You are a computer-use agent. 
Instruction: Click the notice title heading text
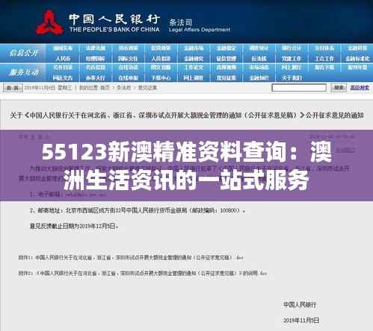(x=187, y=116)
